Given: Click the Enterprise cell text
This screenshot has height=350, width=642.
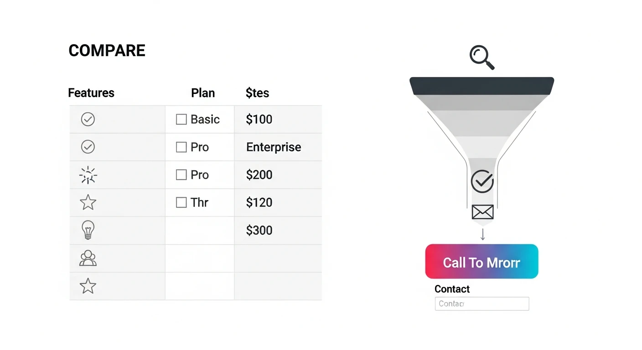Looking at the screenshot, I should coord(274,147).
